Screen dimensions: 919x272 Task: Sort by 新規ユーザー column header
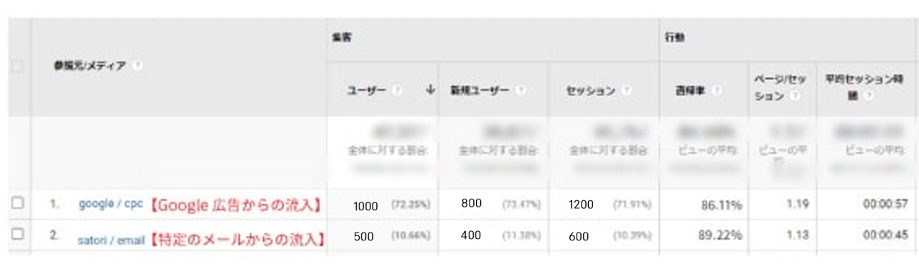480,90
